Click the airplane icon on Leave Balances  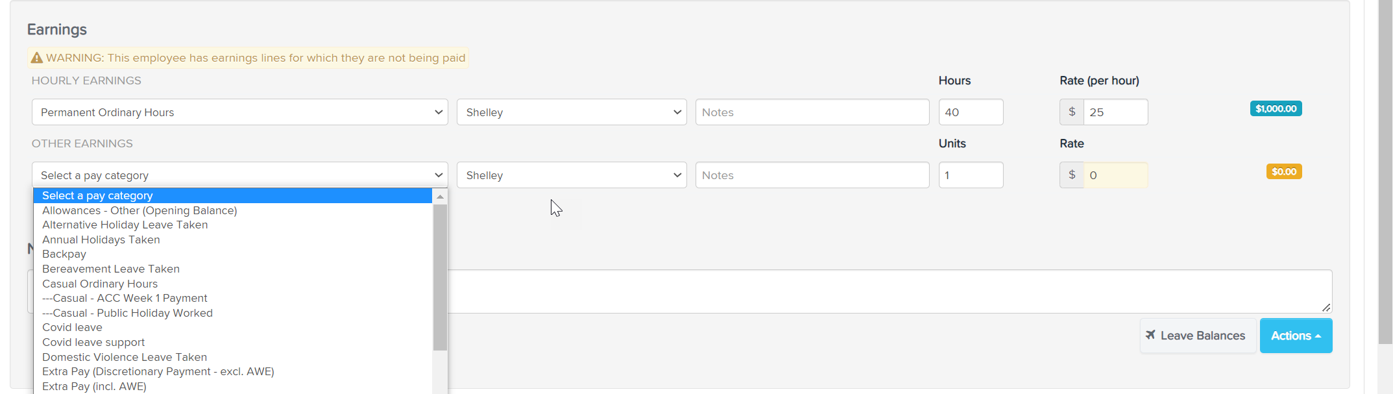(x=1150, y=335)
